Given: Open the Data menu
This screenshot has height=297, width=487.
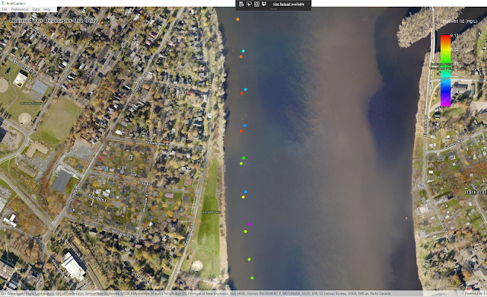Looking at the screenshot, I should point(36,9).
